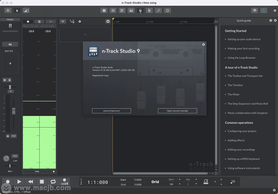Open the Songtree collaboration icon
The width and height of the screenshot is (278, 194).
(254, 10)
